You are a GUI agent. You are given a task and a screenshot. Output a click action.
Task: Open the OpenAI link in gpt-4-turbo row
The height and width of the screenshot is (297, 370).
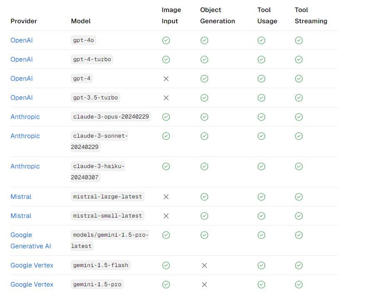pyautogui.click(x=22, y=59)
